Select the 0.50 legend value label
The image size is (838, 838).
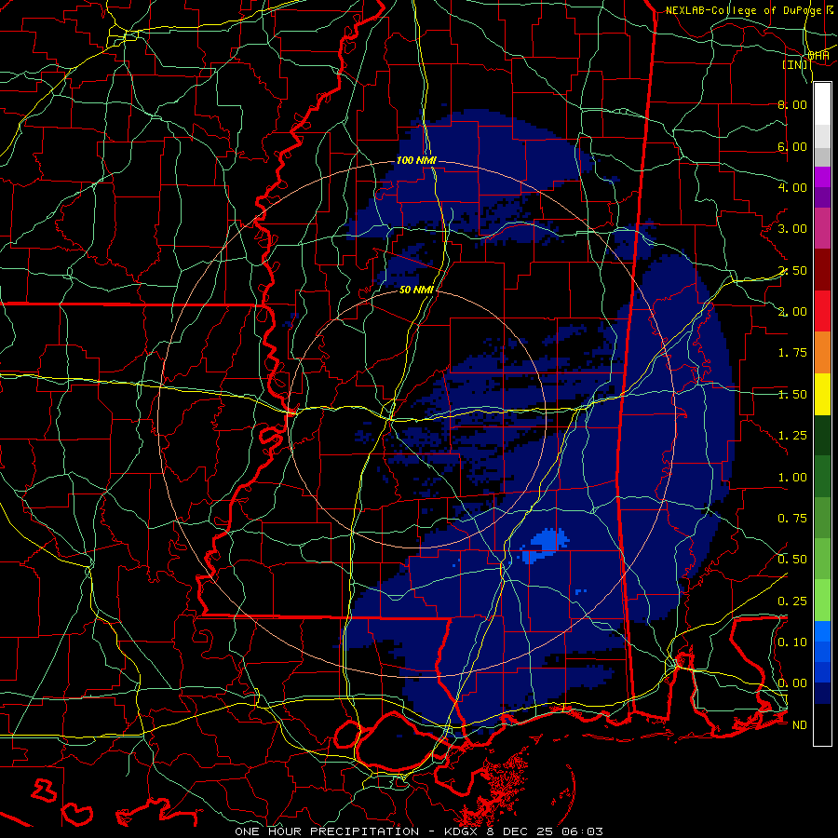pyautogui.click(x=792, y=560)
